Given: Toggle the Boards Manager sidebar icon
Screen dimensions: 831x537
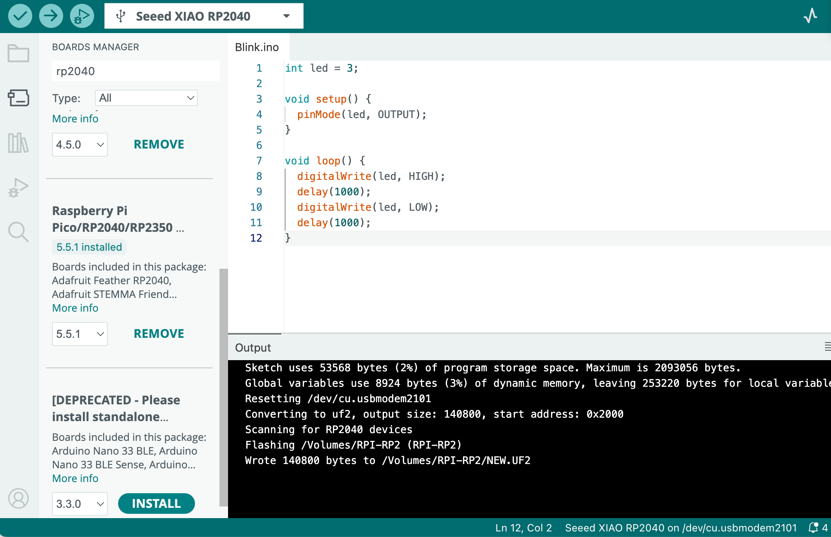Looking at the screenshot, I should click(x=18, y=98).
